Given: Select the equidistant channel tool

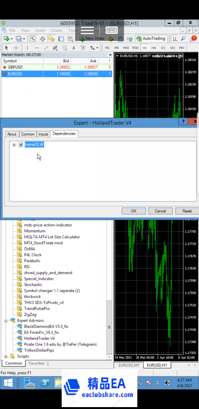Looking at the screenshot, I should (55, 48).
